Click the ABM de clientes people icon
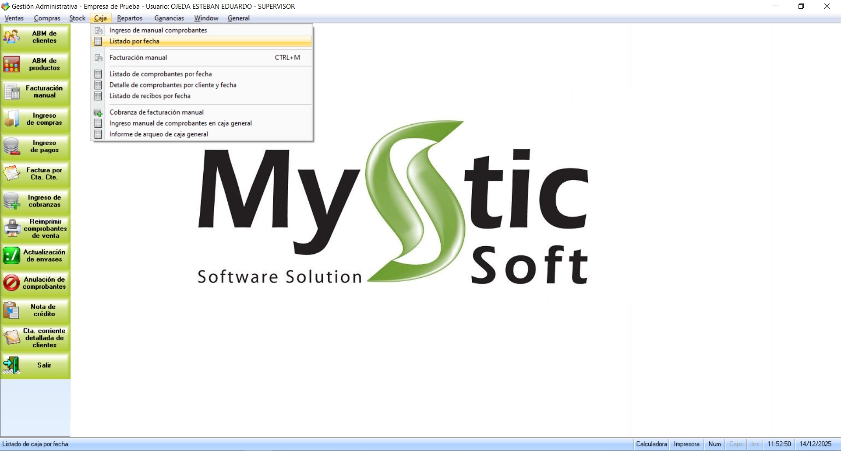 click(x=12, y=37)
